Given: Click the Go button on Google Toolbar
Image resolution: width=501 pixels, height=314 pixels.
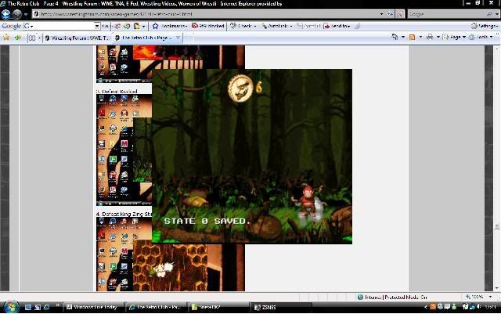Looking at the screenshot, I should pos(106,26).
